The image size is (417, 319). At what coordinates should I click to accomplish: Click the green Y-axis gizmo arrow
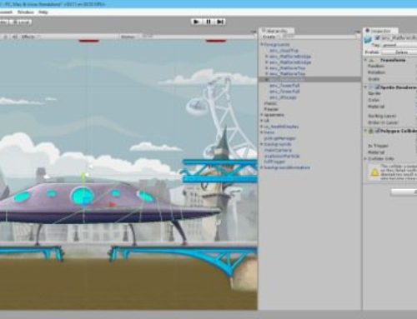[x=83, y=175]
